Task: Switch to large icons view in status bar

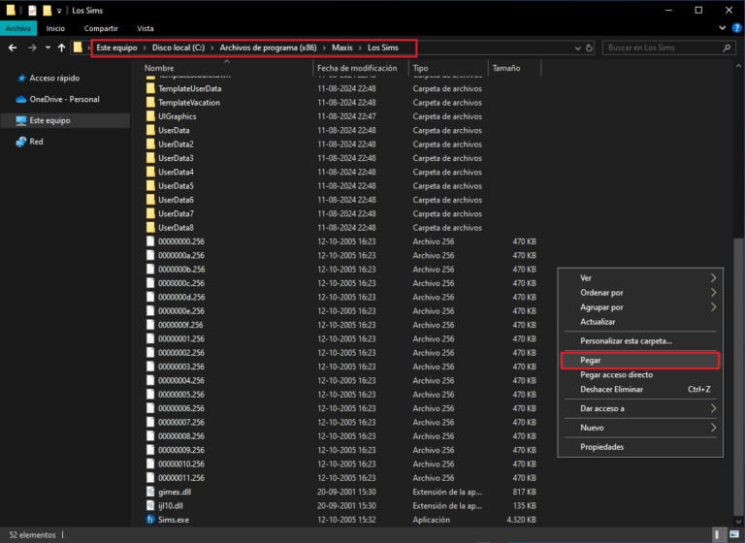Action: [734, 535]
